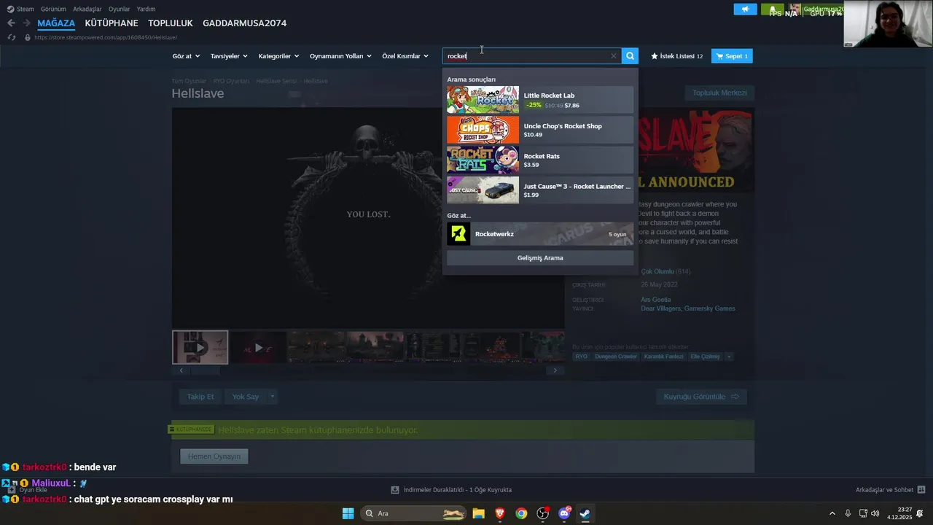Expand the Kategoriler dropdown

(278, 56)
